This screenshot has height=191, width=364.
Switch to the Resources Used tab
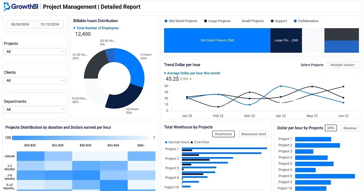click(x=253, y=134)
